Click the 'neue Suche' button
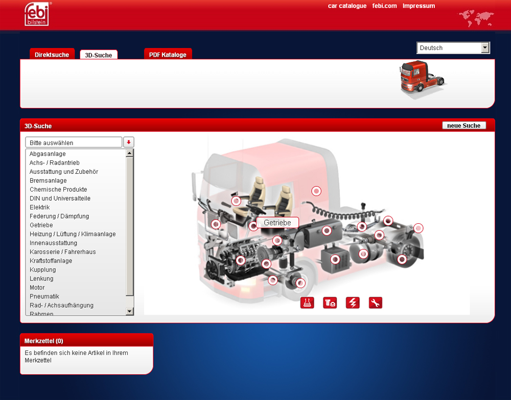Image resolution: width=511 pixels, height=400 pixels. 463,126
